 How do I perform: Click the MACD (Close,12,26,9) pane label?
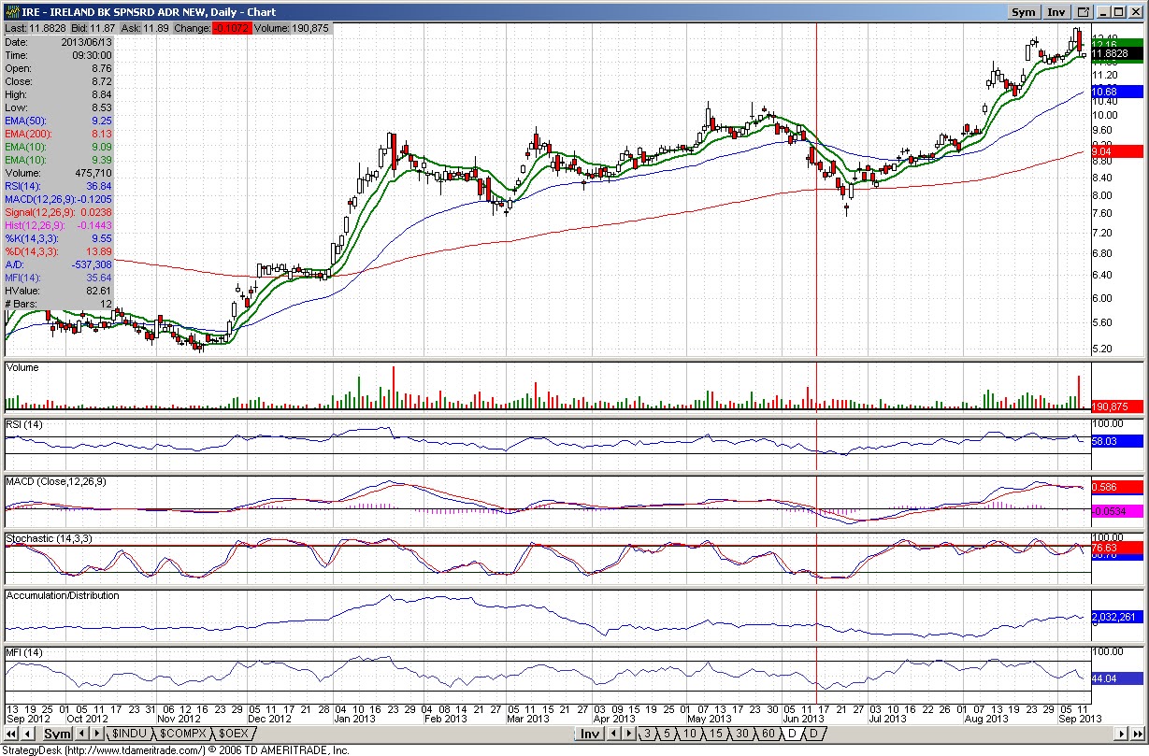pos(56,481)
